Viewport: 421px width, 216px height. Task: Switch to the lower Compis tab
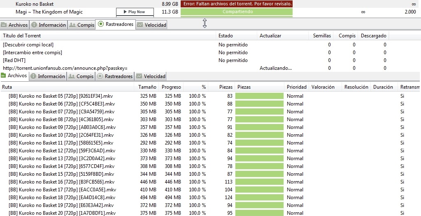[x=81, y=76]
